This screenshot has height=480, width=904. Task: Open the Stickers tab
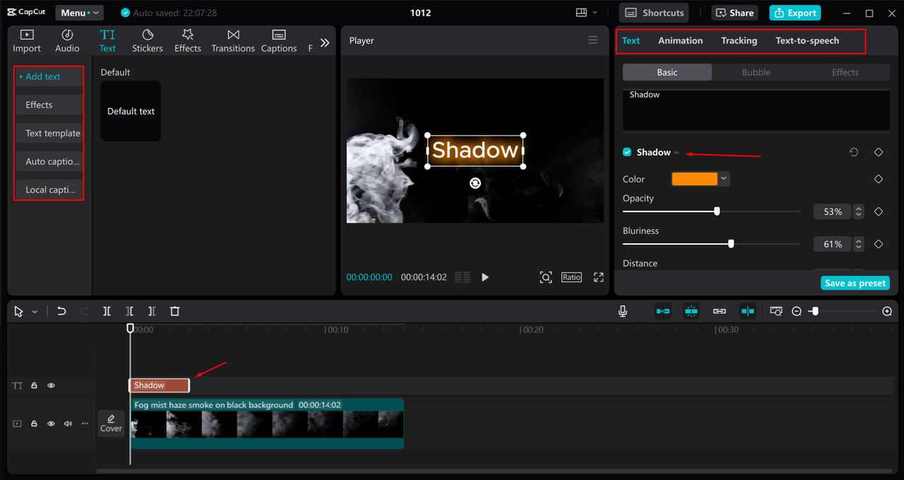pos(148,41)
